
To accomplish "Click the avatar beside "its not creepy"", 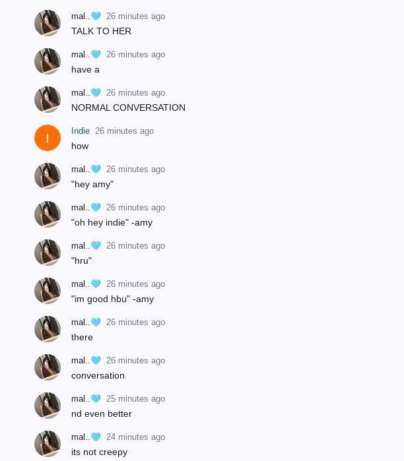I will (x=48, y=443).
